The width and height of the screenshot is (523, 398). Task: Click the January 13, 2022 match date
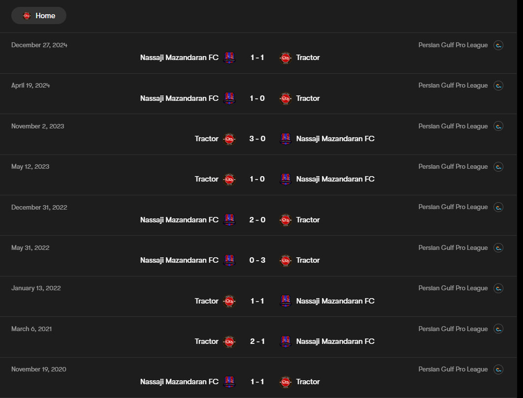[x=36, y=288]
